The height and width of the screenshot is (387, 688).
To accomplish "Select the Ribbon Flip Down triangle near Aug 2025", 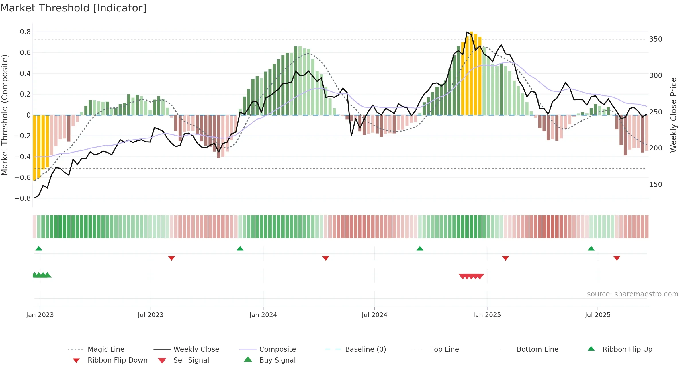I will (x=617, y=258).
